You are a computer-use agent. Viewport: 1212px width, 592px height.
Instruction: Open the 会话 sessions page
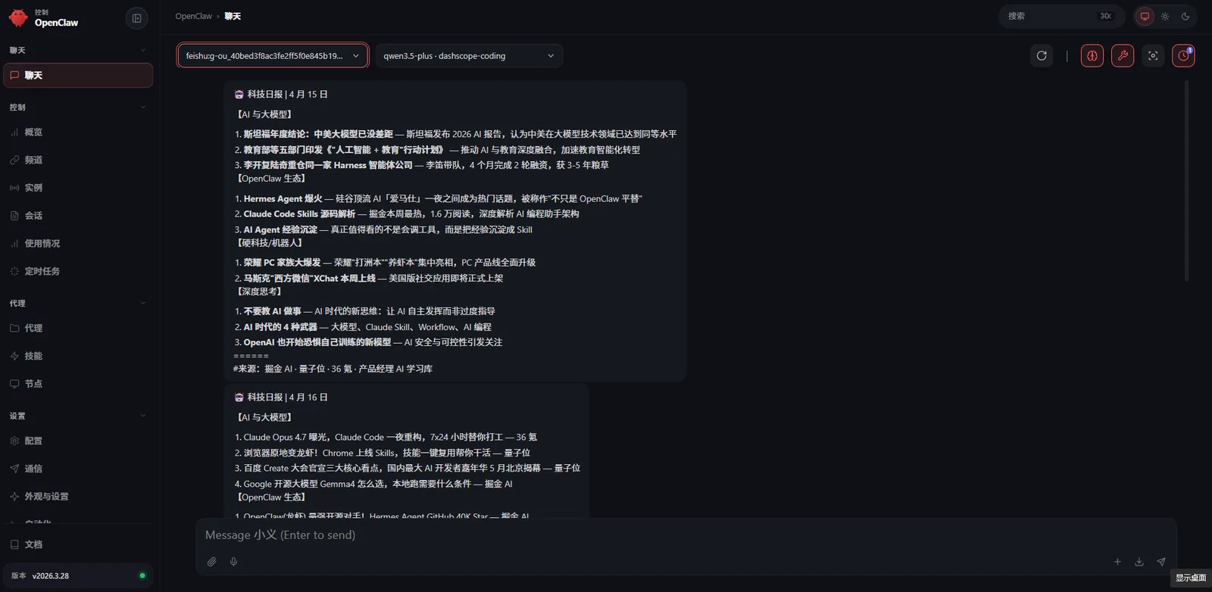[78, 216]
